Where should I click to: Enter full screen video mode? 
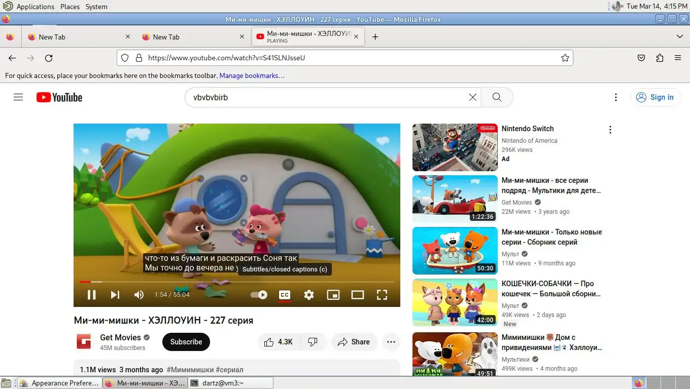pyautogui.click(x=382, y=295)
